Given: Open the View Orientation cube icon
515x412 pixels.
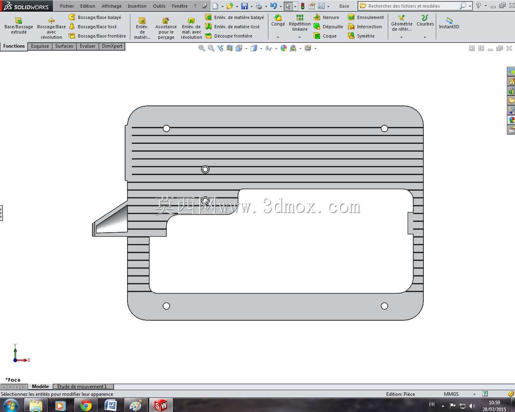Looking at the screenshot, I should coord(239,48).
